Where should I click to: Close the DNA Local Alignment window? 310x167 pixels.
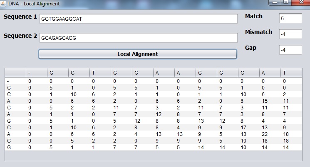[x=300, y=2]
